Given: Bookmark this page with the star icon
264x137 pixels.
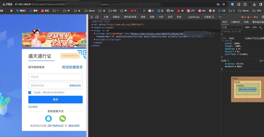Looking at the screenshot, I should [224, 4].
